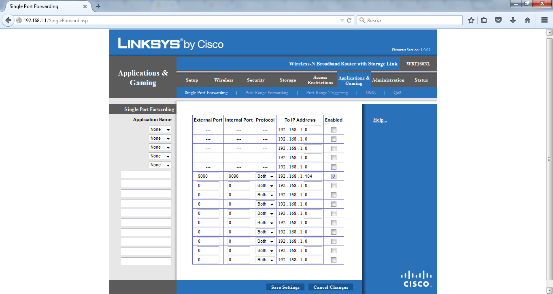This screenshot has height=294, width=553.
Task: Open the QoS subtab
Action: click(398, 92)
